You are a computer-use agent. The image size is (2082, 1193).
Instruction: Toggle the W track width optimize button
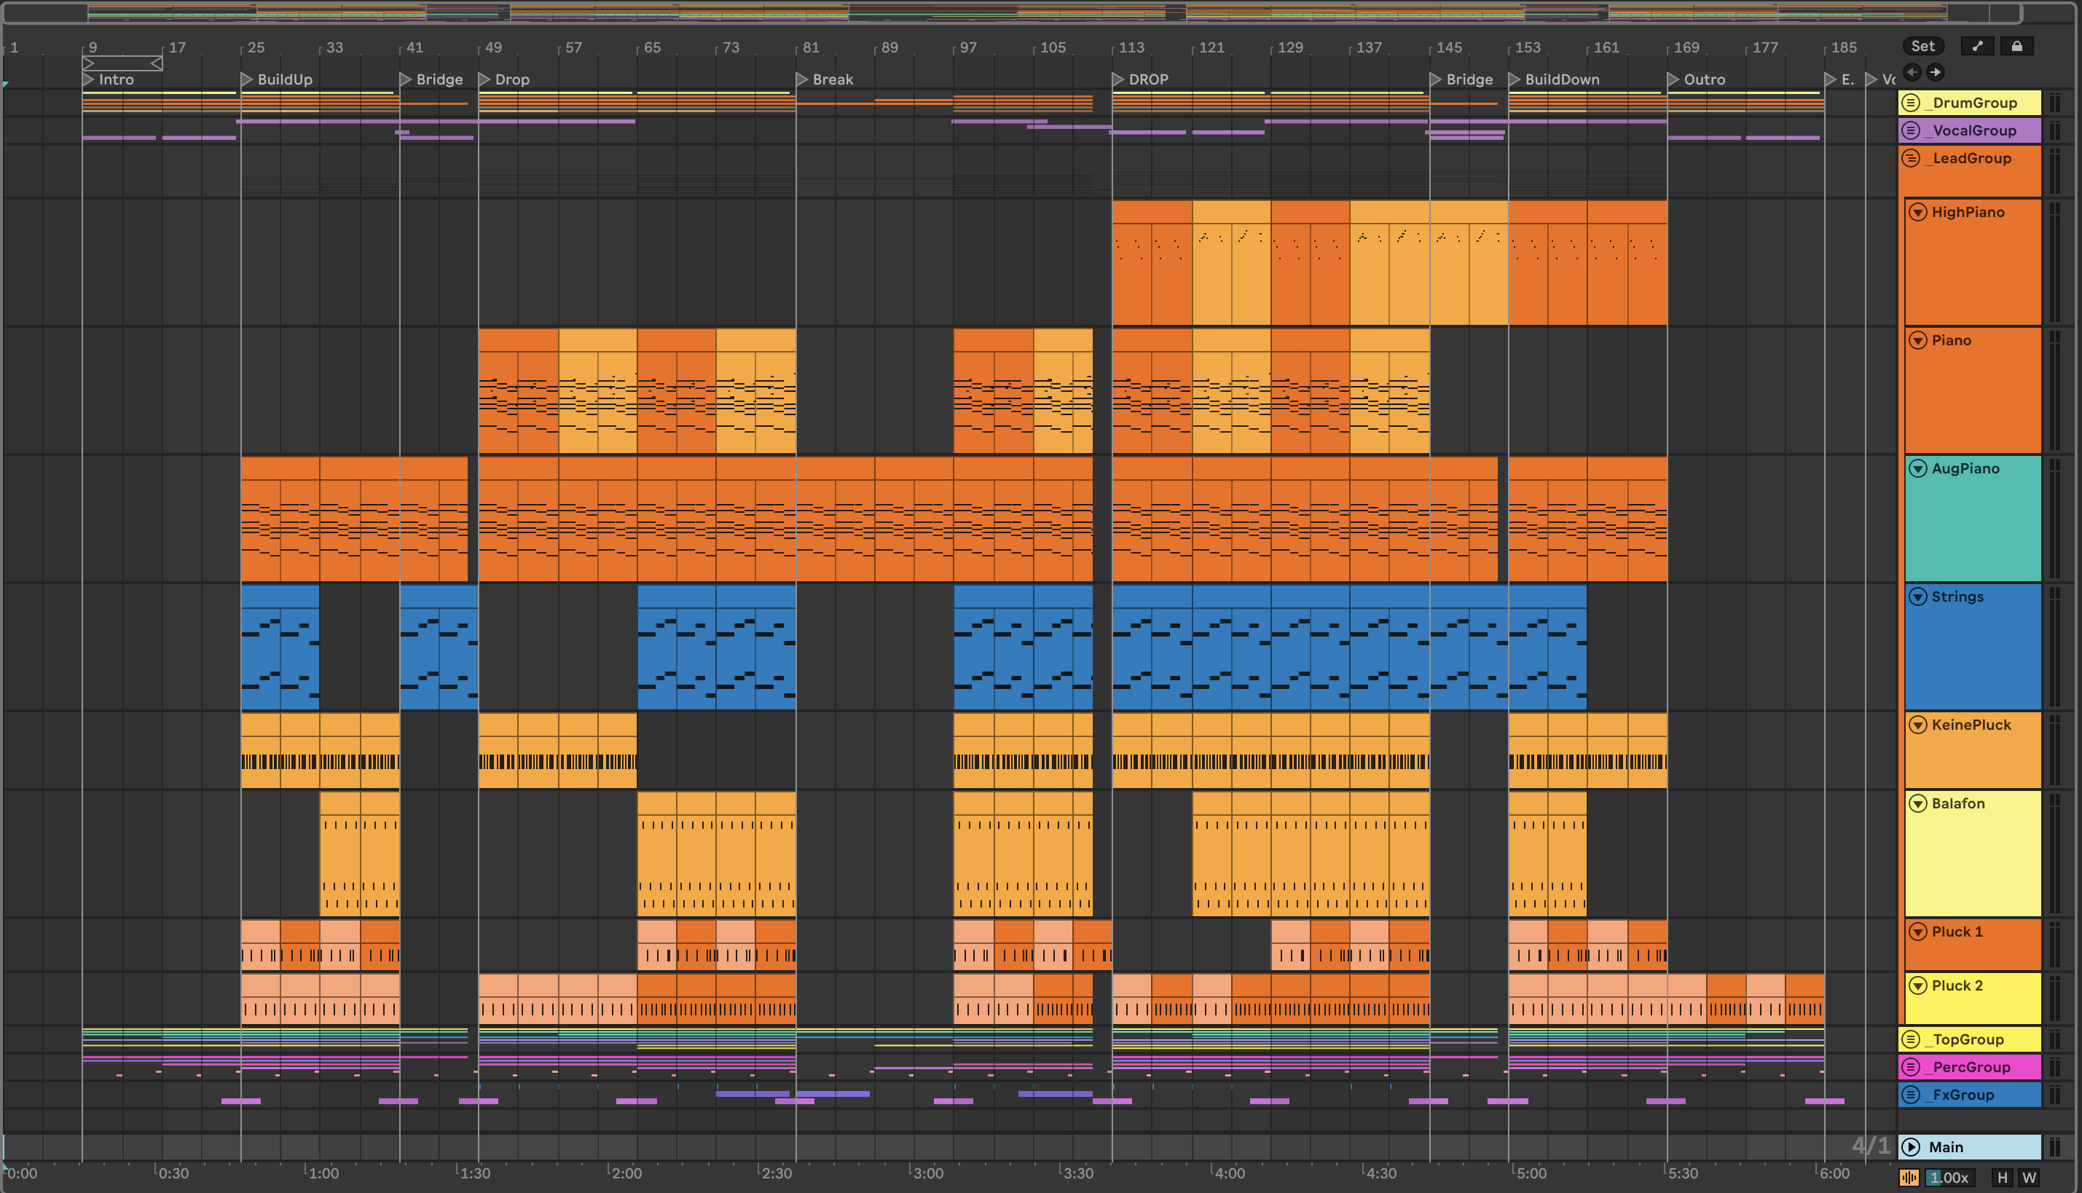pos(2029,1178)
